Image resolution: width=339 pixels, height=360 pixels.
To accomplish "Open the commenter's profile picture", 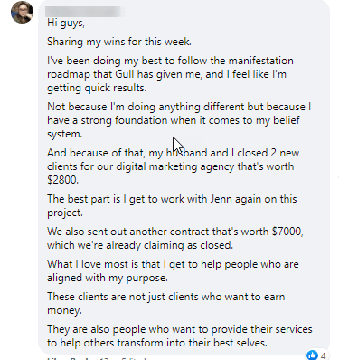I will pyautogui.click(x=22, y=12).
